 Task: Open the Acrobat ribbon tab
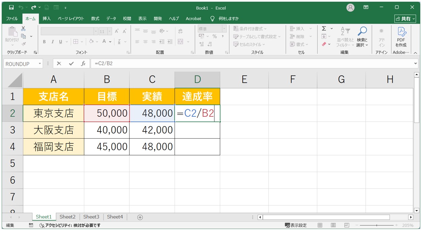pyautogui.click(x=193, y=19)
